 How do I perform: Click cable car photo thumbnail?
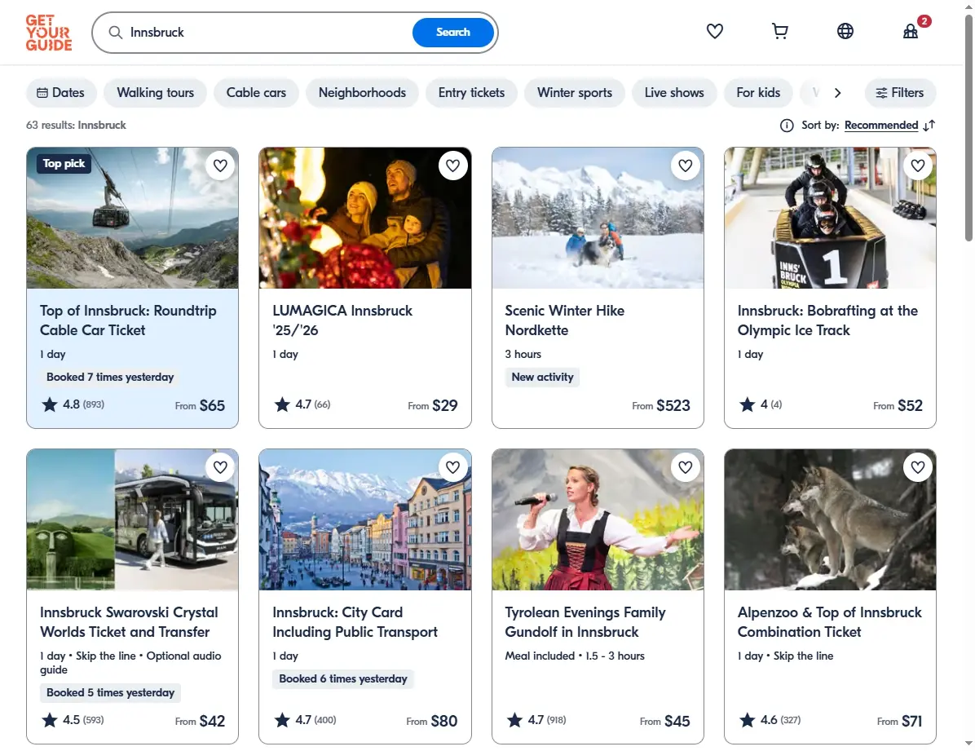click(x=132, y=218)
